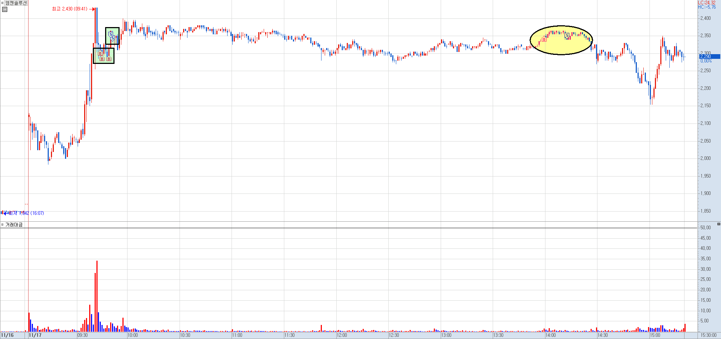This screenshot has width=721, height=339.
Task: Click the small square beside 거래대금
Action: click(x=3, y=225)
